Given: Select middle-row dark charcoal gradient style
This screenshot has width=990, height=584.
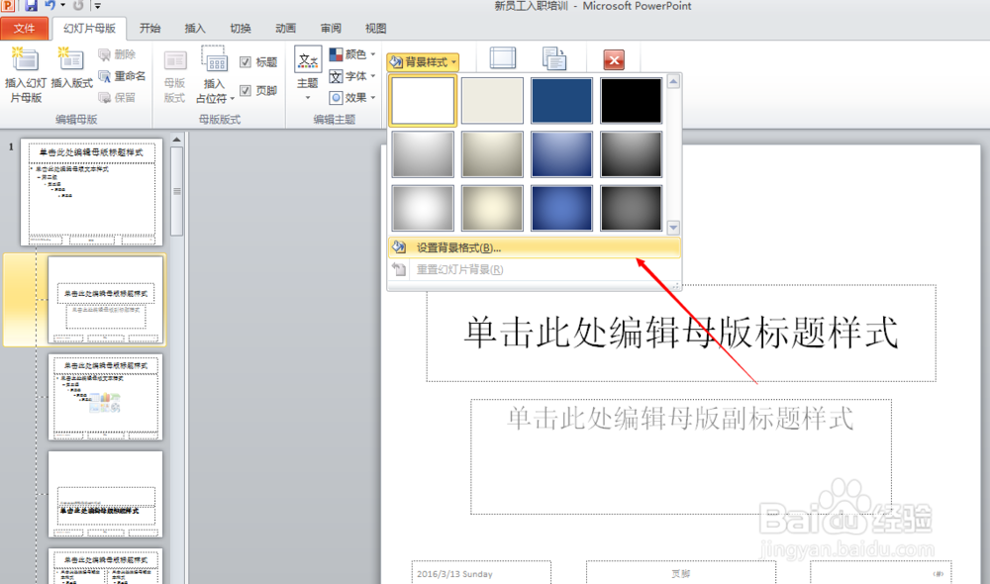Looking at the screenshot, I should [x=631, y=154].
